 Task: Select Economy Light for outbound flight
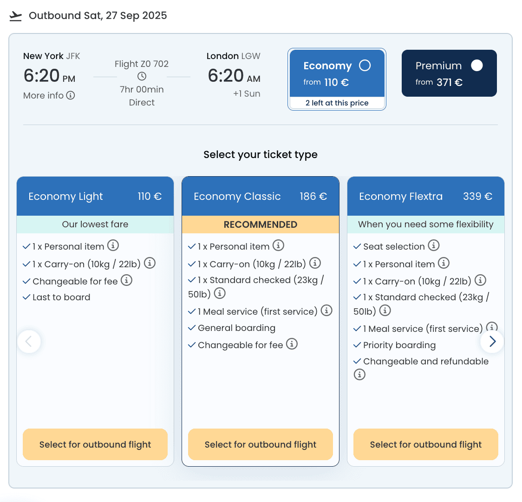(x=95, y=444)
